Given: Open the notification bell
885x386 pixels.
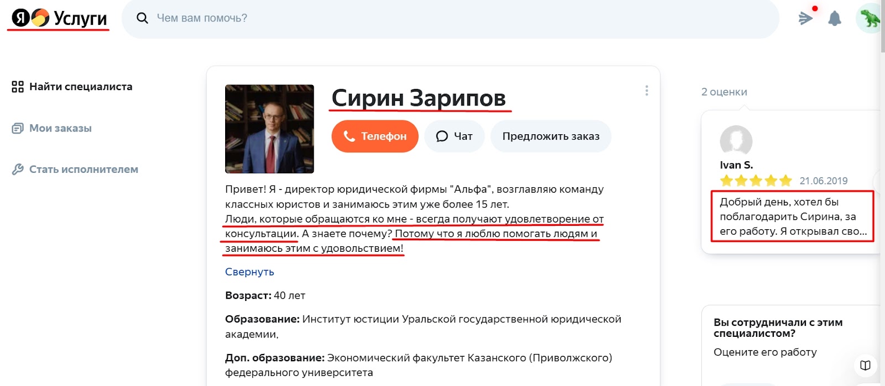Looking at the screenshot, I should point(835,18).
